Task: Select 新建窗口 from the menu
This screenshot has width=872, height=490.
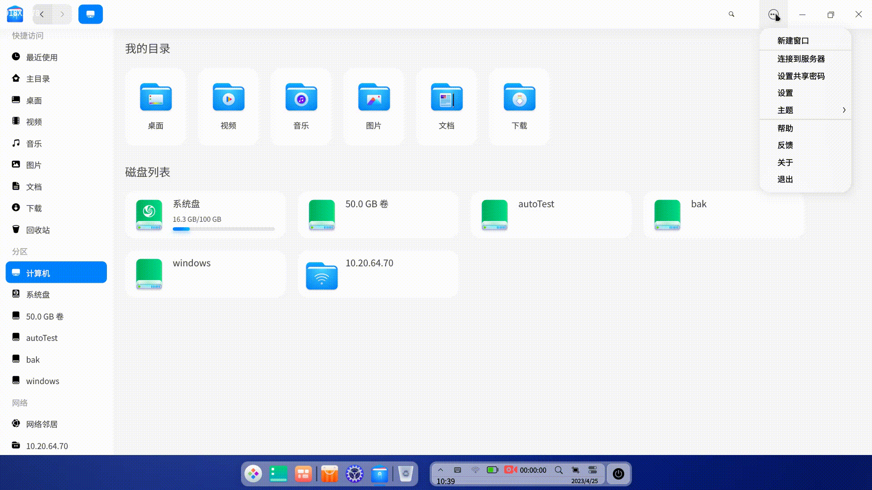Action: pos(805,41)
